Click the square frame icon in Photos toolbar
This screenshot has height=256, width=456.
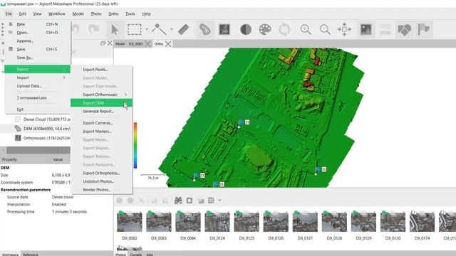tap(190, 201)
